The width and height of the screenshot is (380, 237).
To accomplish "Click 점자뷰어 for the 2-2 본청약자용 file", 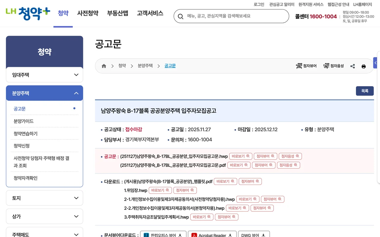I will (x=262, y=208).
